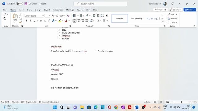Click the Search box
198x111 pixels.
pyautogui.click(x=100, y=4)
